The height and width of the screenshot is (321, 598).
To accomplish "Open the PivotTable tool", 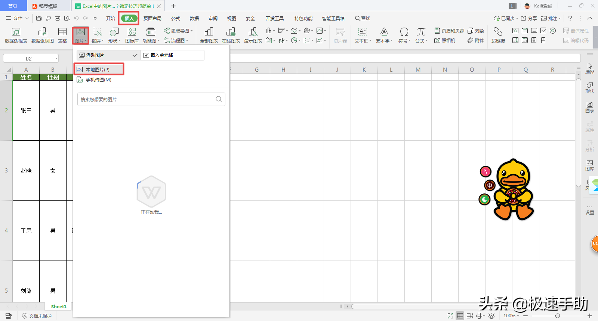I will [16, 35].
